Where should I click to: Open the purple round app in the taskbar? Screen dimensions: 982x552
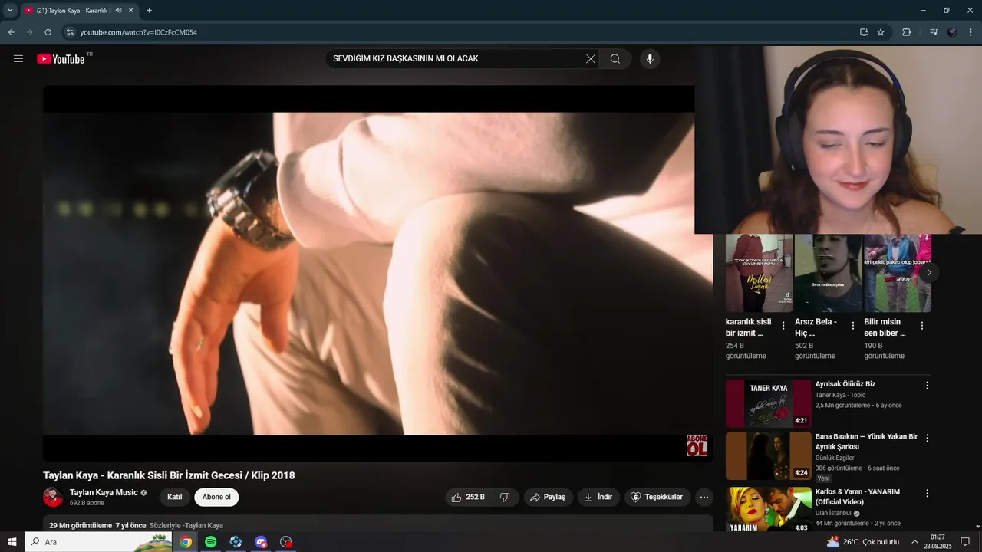tap(261, 542)
